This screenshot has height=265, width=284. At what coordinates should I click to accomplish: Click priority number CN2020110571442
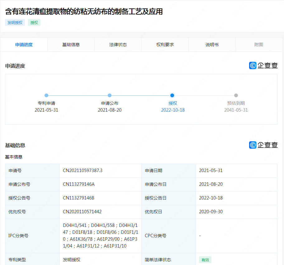click(82, 212)
